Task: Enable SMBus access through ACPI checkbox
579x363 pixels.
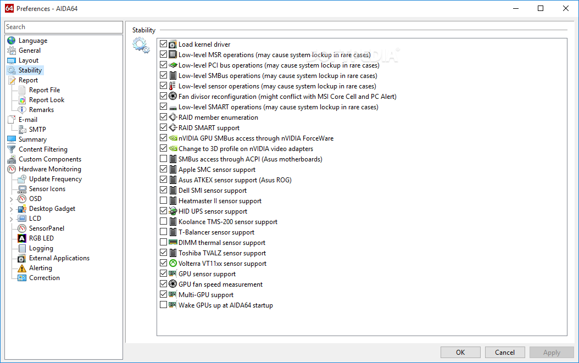Action: [163, 159]
